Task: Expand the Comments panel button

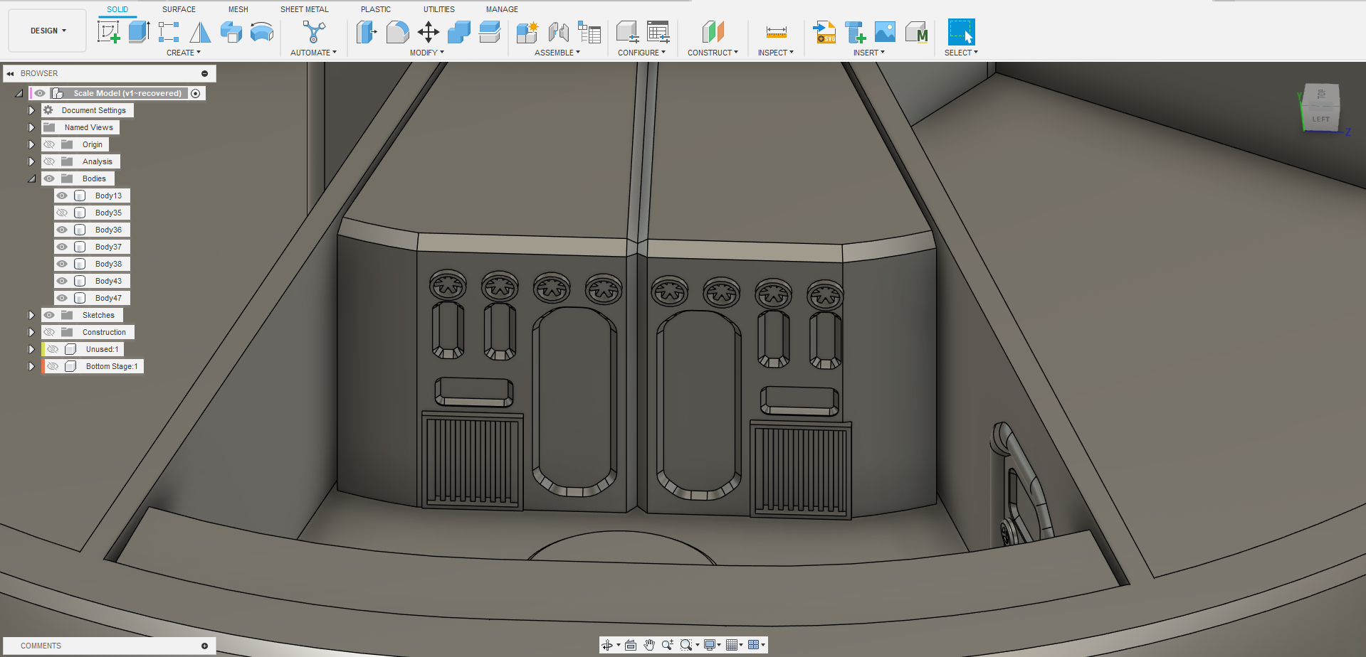Action: click(204, 646)
